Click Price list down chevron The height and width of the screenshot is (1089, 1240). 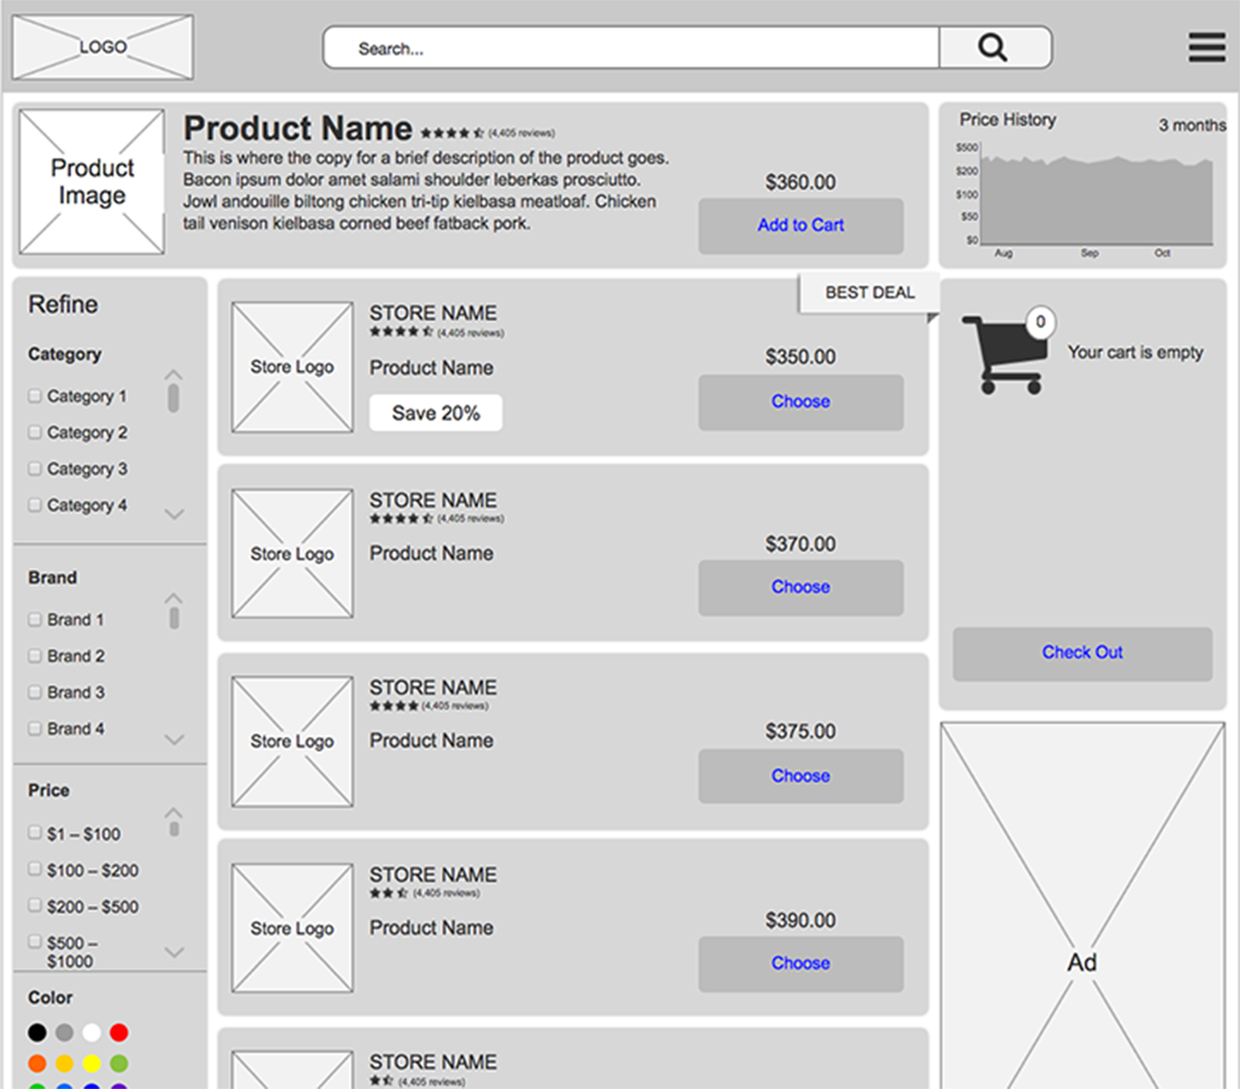[174, 952]
